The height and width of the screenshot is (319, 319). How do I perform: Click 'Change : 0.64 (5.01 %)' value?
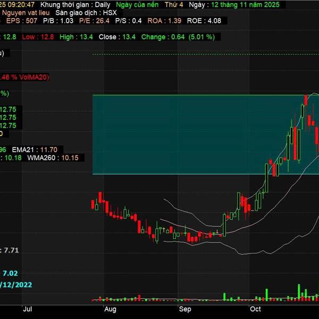point(178,37)
